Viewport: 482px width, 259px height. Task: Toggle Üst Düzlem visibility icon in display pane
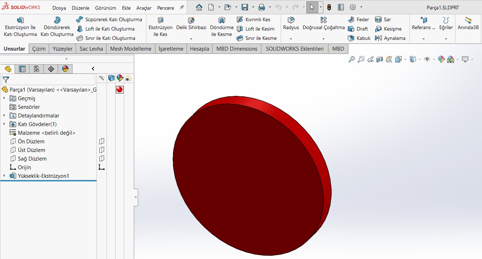coord(102,150)
